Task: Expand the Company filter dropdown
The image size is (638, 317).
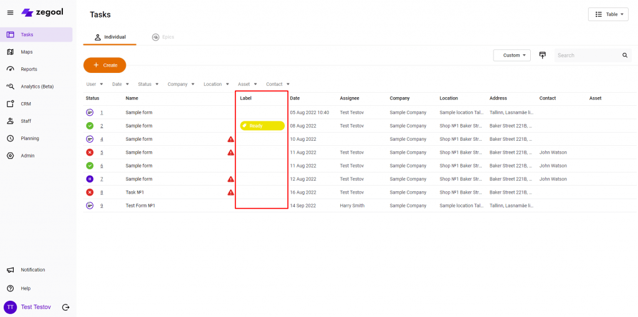Action: [x=181, y=84]
